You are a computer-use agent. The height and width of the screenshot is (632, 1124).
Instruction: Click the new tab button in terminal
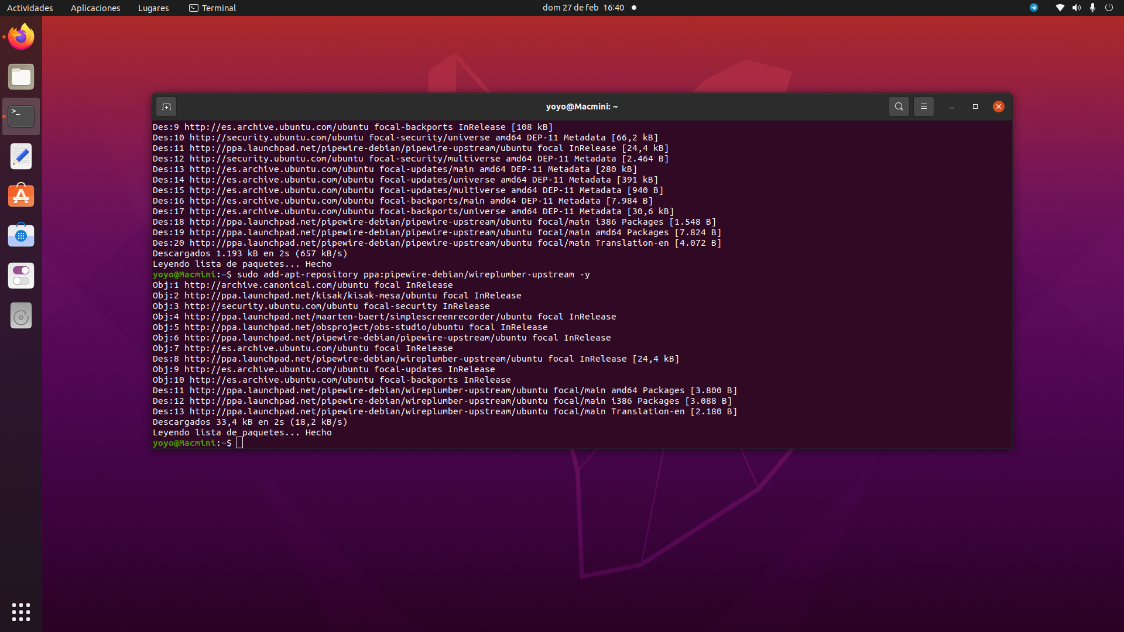pos(166,107)
